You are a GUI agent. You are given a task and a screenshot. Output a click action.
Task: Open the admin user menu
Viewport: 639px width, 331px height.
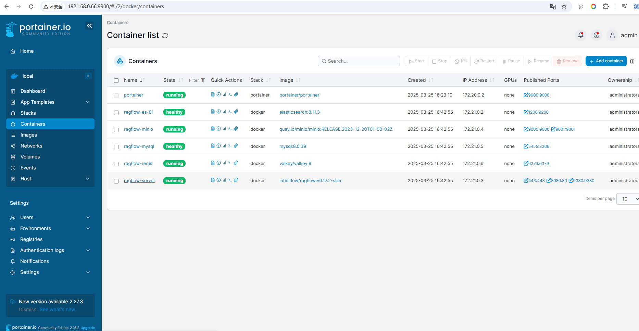tap(623, 35)
